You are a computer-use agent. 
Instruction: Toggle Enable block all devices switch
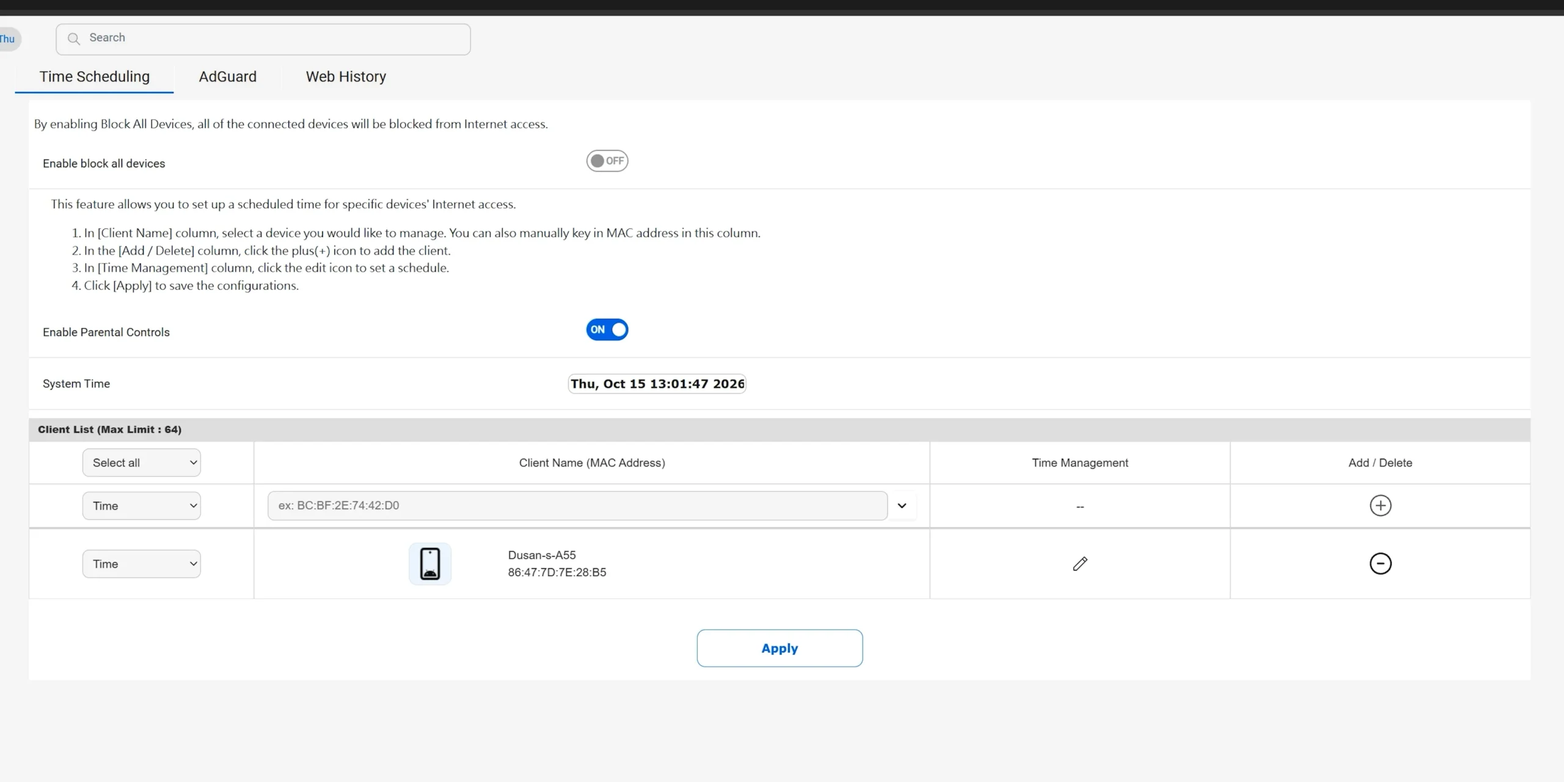click(x=607, y=161)
